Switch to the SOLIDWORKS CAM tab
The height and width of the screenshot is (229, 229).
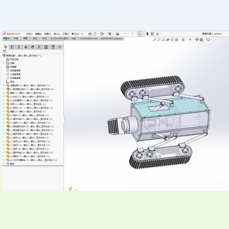pos(89,38)
